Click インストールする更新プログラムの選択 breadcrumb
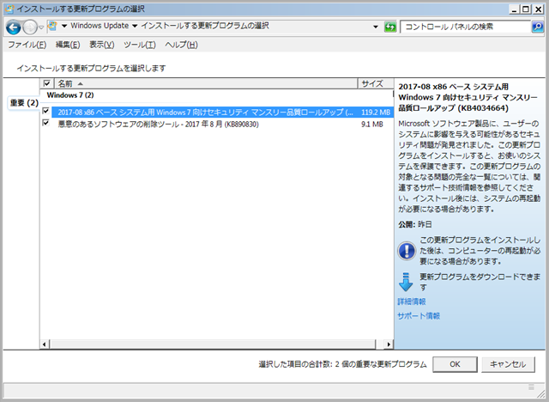The image size is (549, 402). pos(205,26)
